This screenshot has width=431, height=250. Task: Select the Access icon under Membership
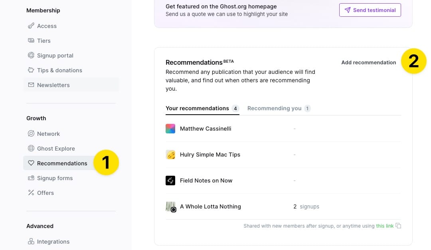point(31,26)
